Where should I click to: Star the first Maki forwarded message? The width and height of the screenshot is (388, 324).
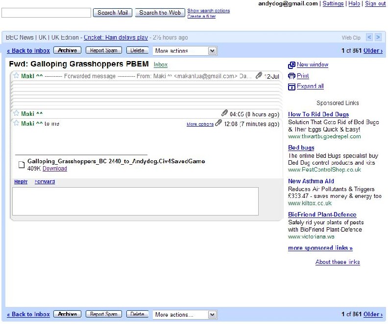click(x=16, y=76)
